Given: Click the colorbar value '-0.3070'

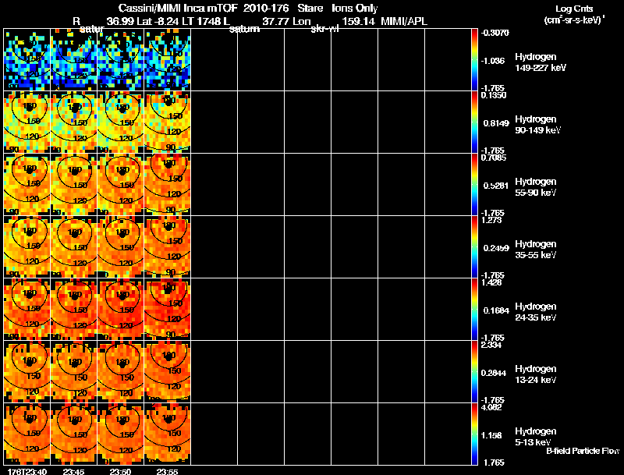Looking at the screenshot, I should point(495,33).
